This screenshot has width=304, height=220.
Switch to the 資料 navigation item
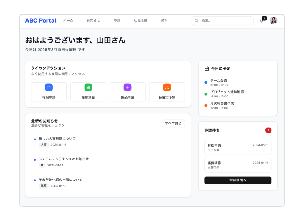(164, 21)
